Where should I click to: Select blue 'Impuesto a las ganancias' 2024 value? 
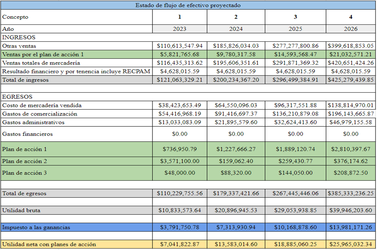tap(236, 227)
